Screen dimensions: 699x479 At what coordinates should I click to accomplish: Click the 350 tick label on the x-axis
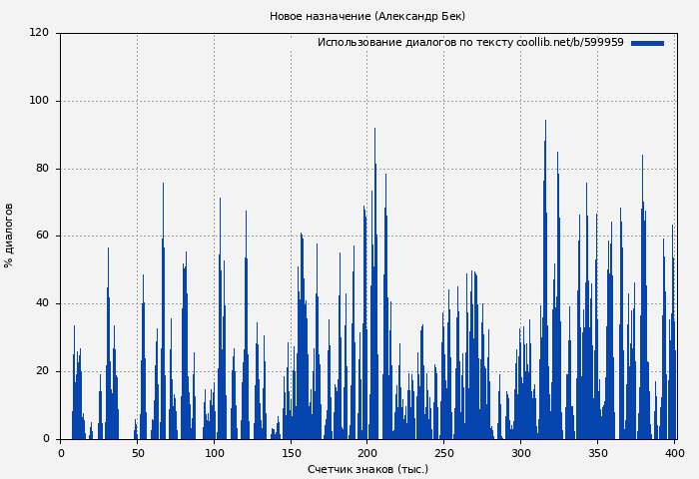(x=597, y=453)
